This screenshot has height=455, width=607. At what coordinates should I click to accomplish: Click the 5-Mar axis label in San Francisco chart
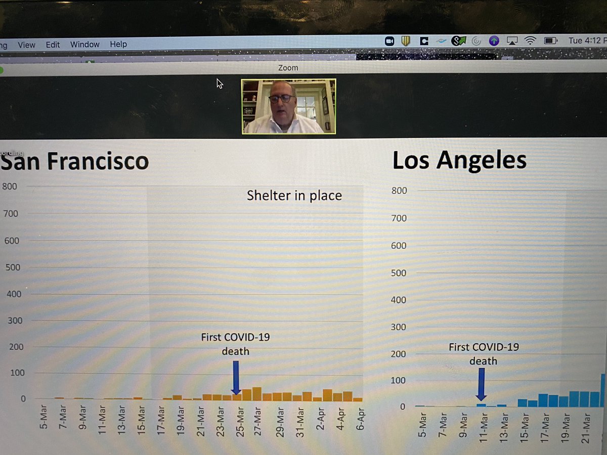(x=44, y=417)
